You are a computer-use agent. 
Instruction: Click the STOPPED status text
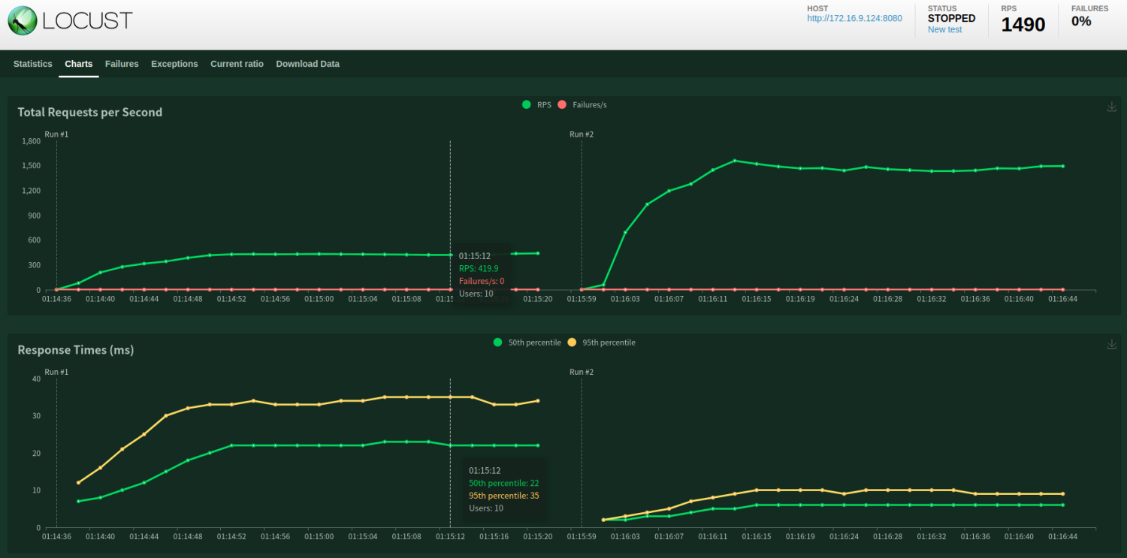point(951,18)
